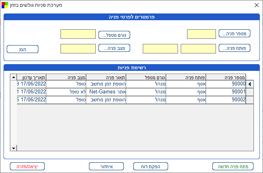Click the colorful app icon in title bar
This screenshot has width=263, height=173.
click(x=5, y=6)
